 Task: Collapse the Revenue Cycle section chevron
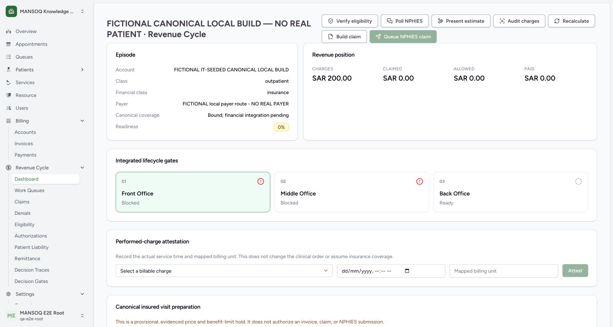tap(82, 168)
